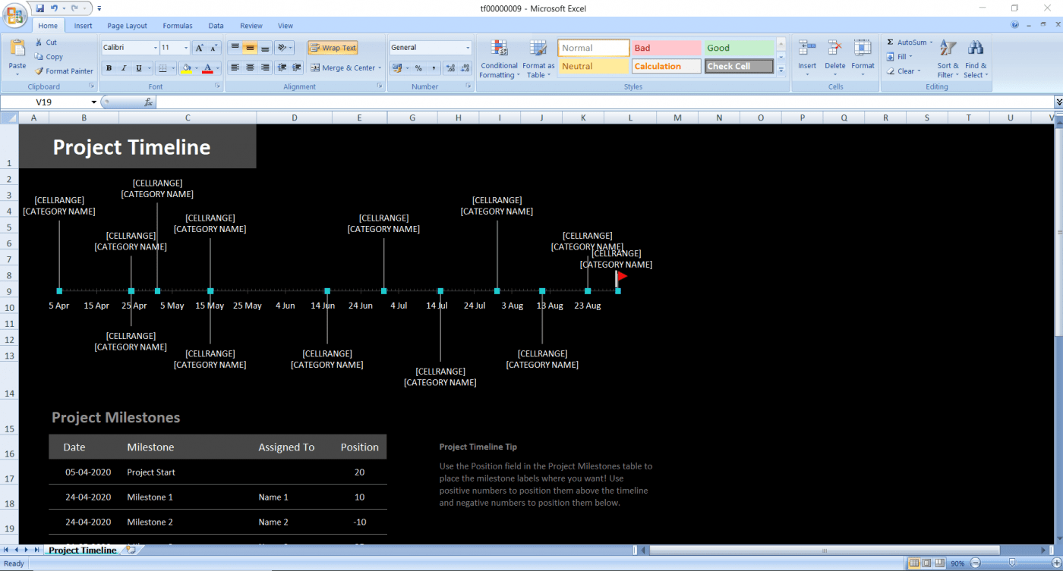Image resolution: width=1063 pixels, height=571 pixels.
Task: Open the Formulas ribbon tab
Action: pos(178,26)
